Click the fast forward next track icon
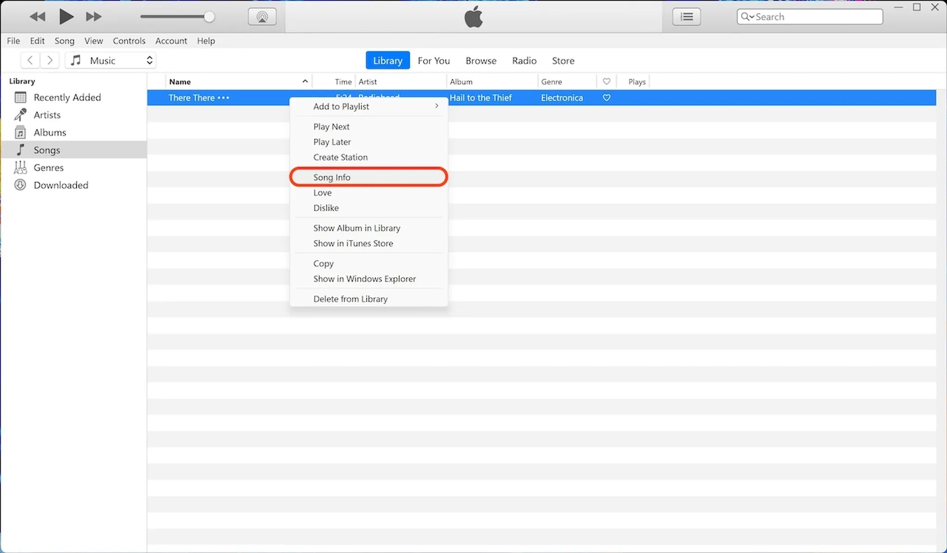The width and height of the screenshot is (947, 553). pos(93,17)
